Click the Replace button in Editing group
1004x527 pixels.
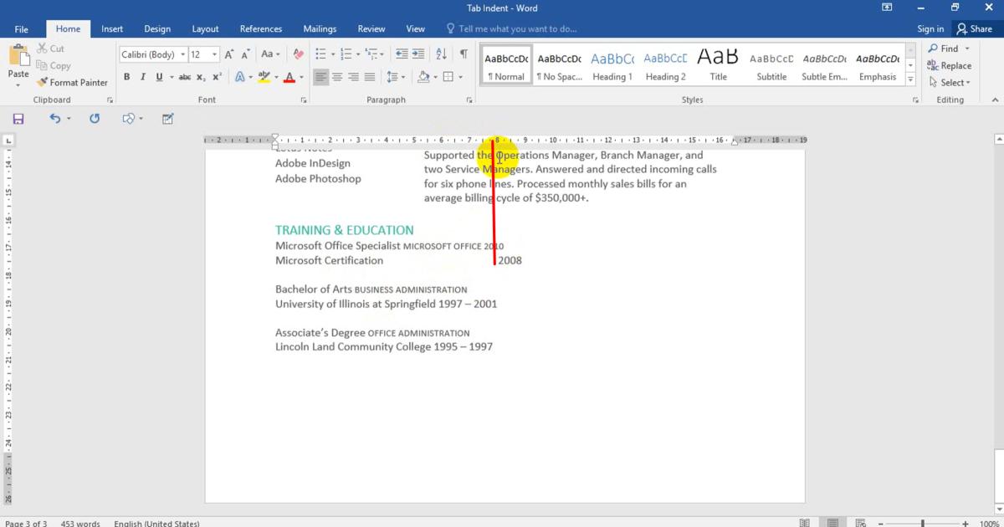point(950,65)
